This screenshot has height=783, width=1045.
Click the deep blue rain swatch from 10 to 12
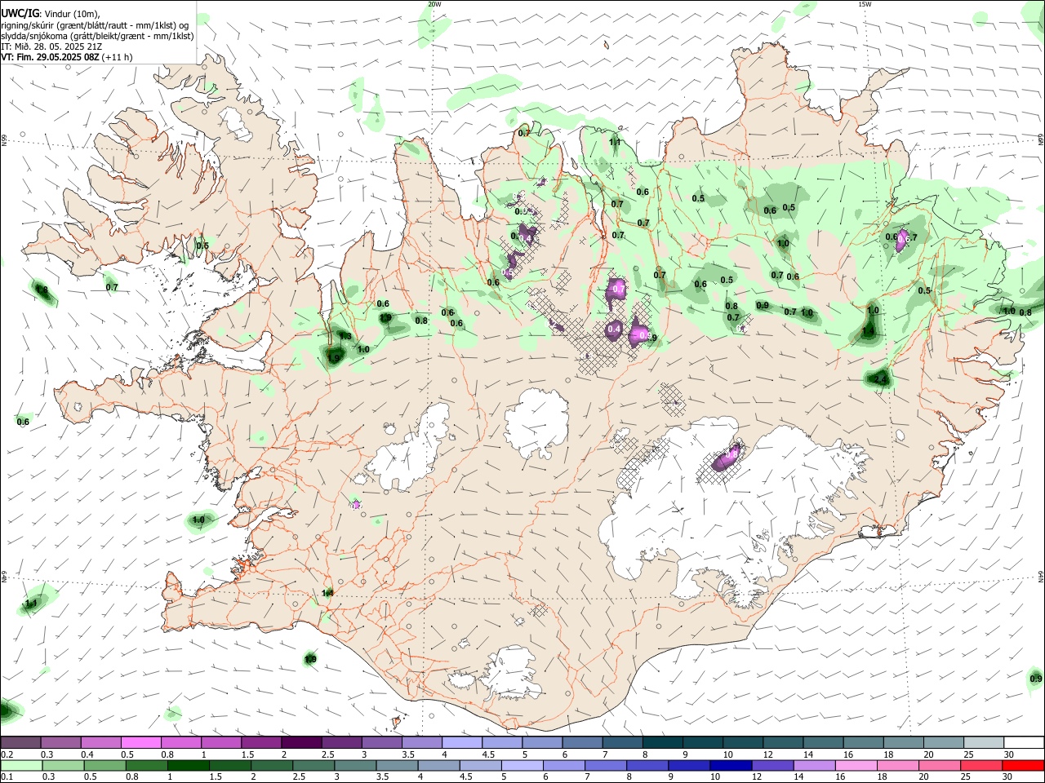(x=731, y=765)
